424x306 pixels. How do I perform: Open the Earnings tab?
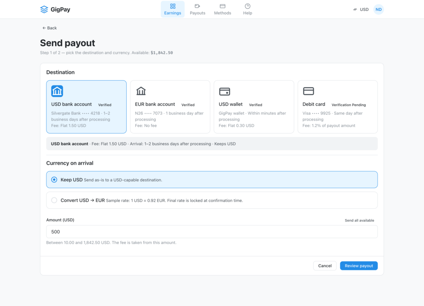(173, 10)
